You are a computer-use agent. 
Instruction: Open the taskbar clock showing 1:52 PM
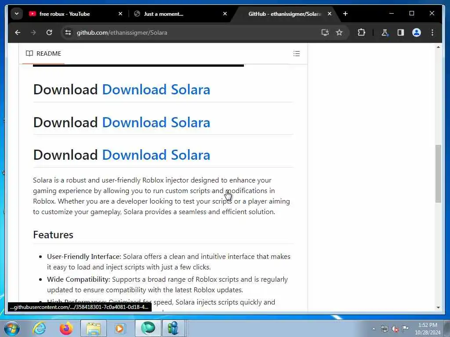(x=428, y=329)
